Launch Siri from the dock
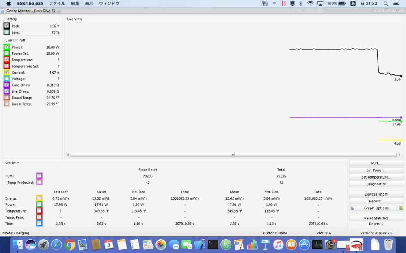The width and height of the screenshot is (406, 253). coord(30,244)
